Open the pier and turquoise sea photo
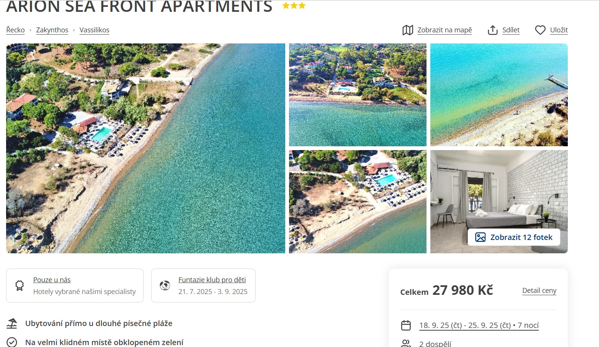Image resolution: width=599 pixels, height=347 pixels. [499, 95]
